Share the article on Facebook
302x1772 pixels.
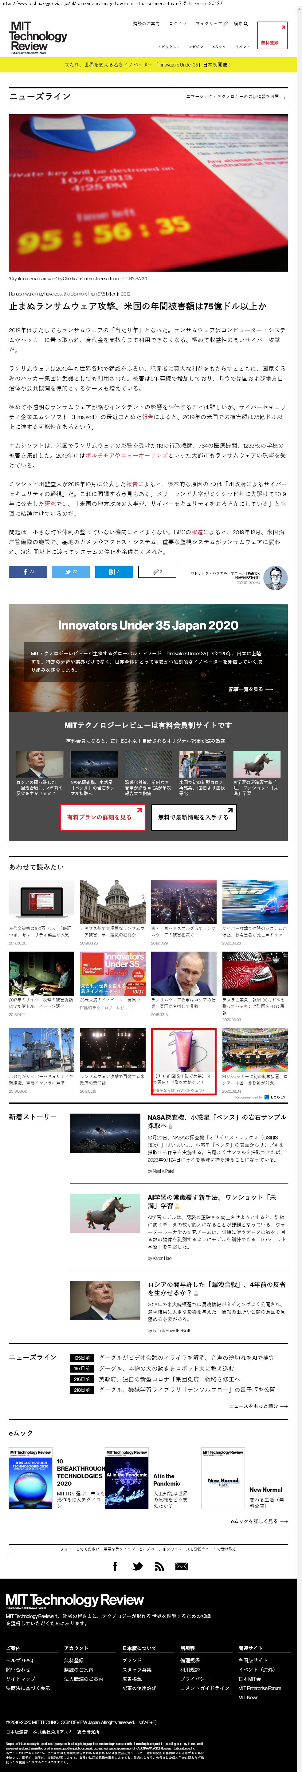point(28,572)
